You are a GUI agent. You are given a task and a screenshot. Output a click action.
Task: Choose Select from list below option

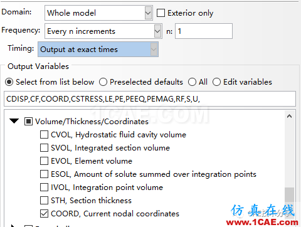tap(9, 82)
